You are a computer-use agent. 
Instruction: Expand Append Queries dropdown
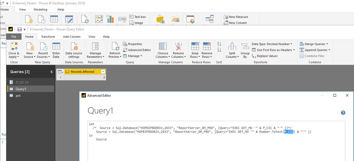click(x=329, y=50)
